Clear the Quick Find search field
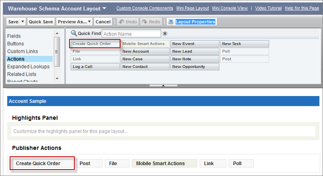 pyautogui.click(x=165, y=34)
